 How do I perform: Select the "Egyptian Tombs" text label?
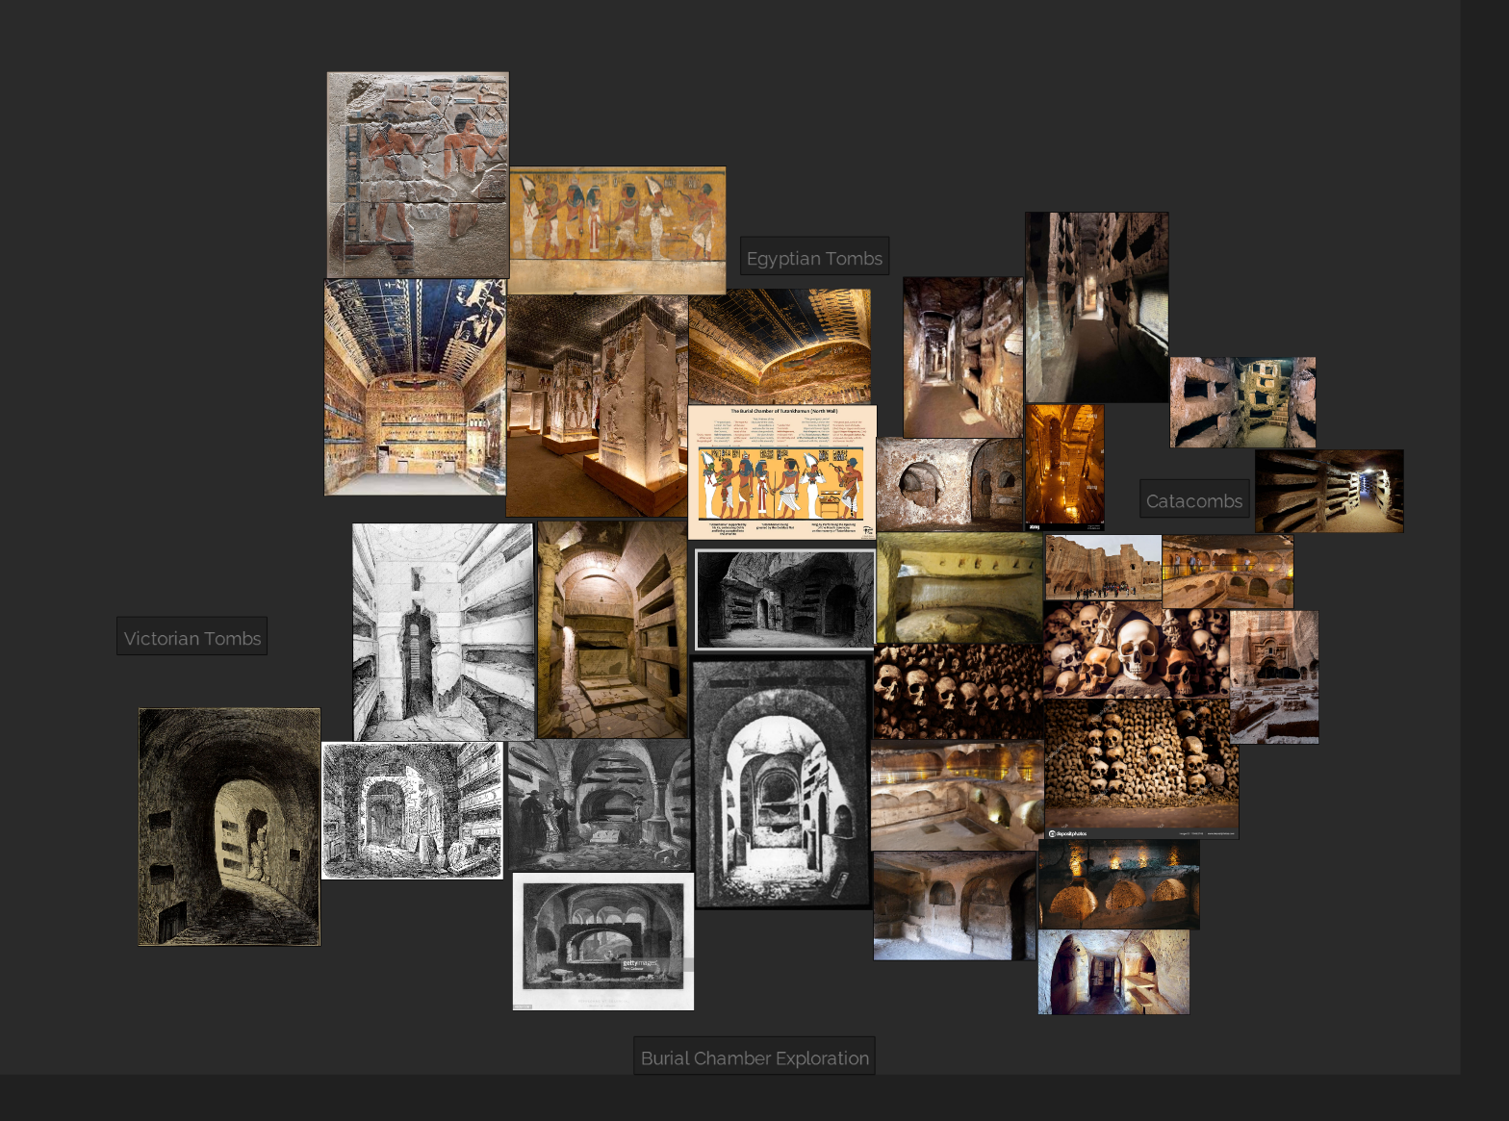(x=814, y=258)
